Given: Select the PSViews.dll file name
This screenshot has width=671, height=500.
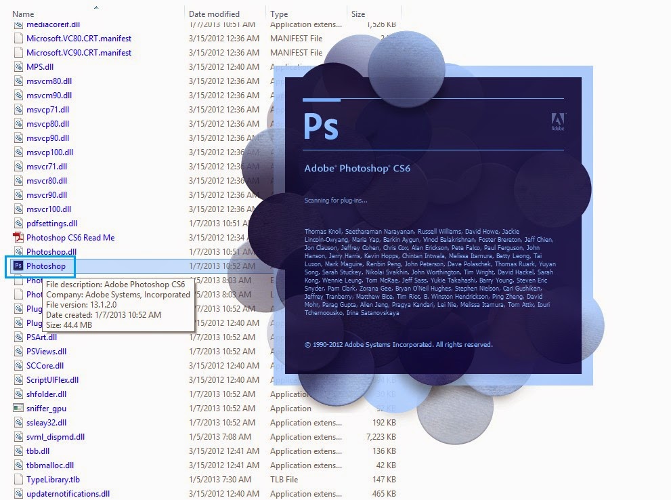Looking at the screenshot, I should pos(46,352).
